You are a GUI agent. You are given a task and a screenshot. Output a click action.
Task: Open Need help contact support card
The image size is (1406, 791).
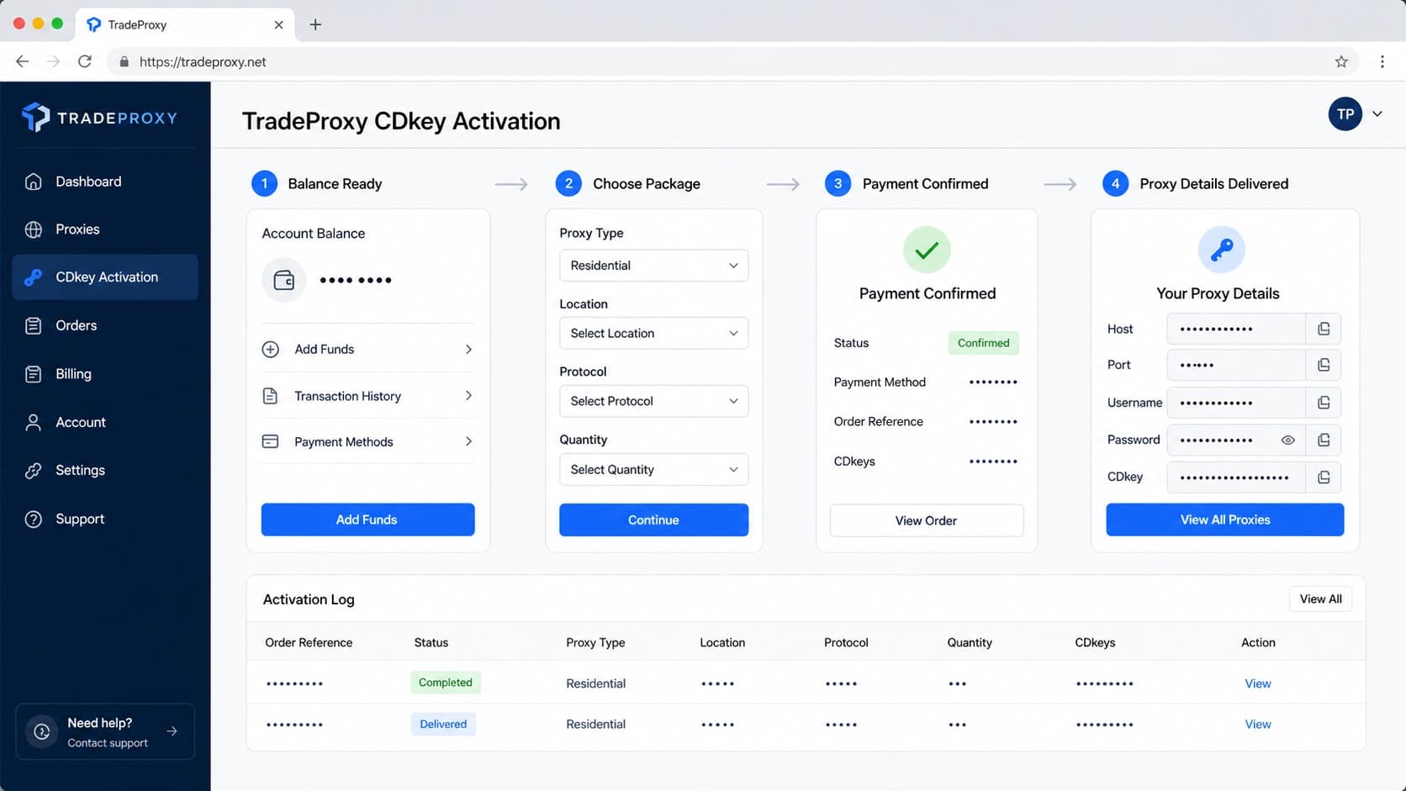105,732
